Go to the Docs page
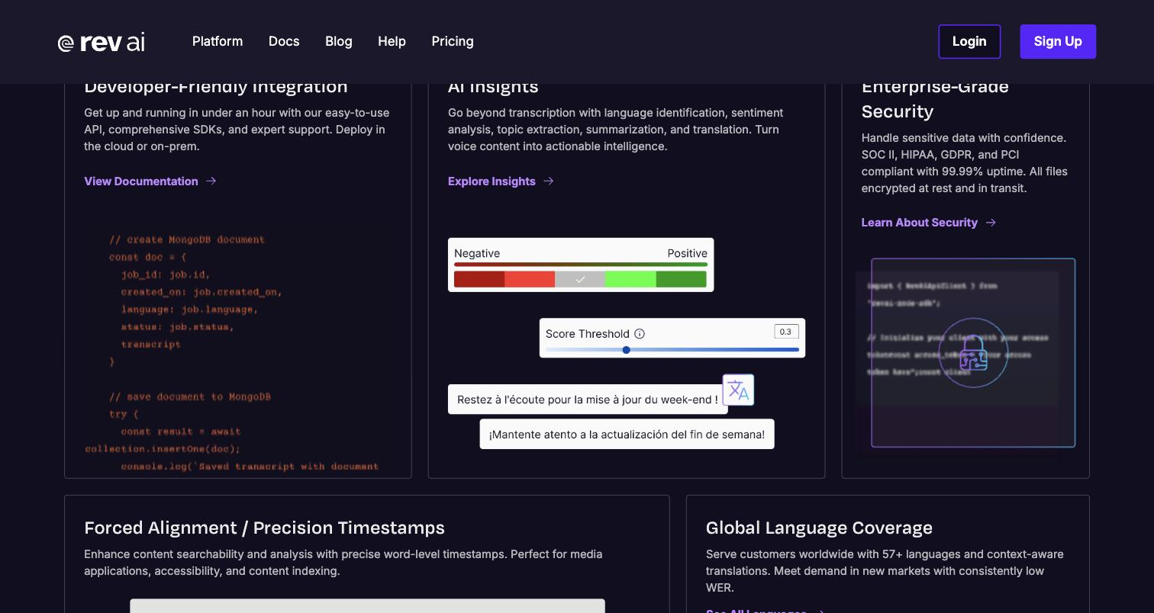 (284, 41)
